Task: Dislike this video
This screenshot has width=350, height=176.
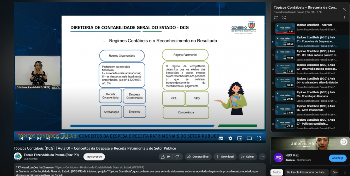Action: pos(177,157)
